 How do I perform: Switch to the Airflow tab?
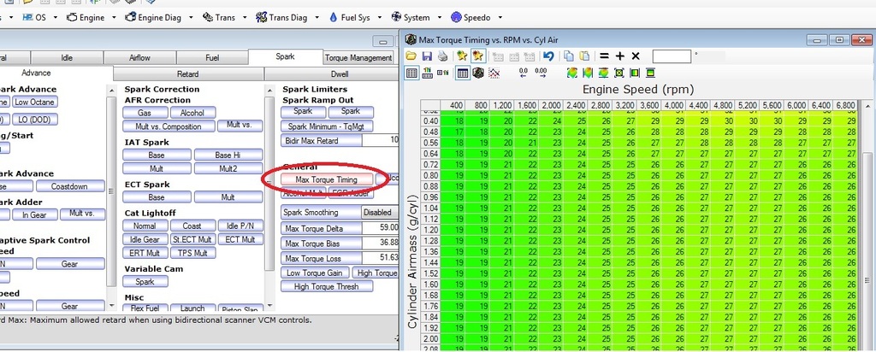pyautogui.click(x=139, y=57)
